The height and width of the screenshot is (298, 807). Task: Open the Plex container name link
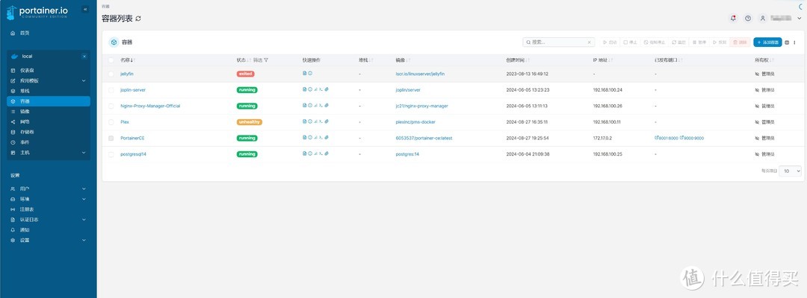tap(125, 122)
